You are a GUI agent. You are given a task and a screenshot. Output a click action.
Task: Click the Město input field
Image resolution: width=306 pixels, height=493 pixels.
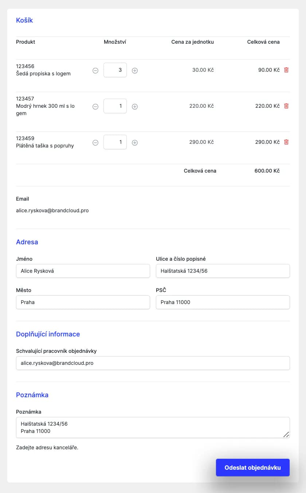(83, 302)
